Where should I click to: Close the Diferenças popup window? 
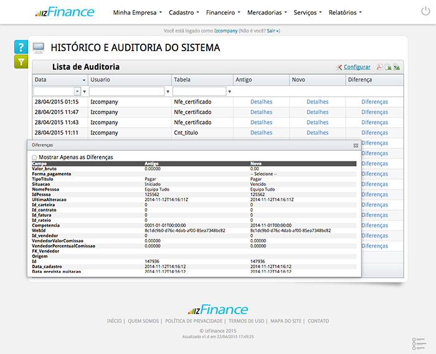click(356, 145)
